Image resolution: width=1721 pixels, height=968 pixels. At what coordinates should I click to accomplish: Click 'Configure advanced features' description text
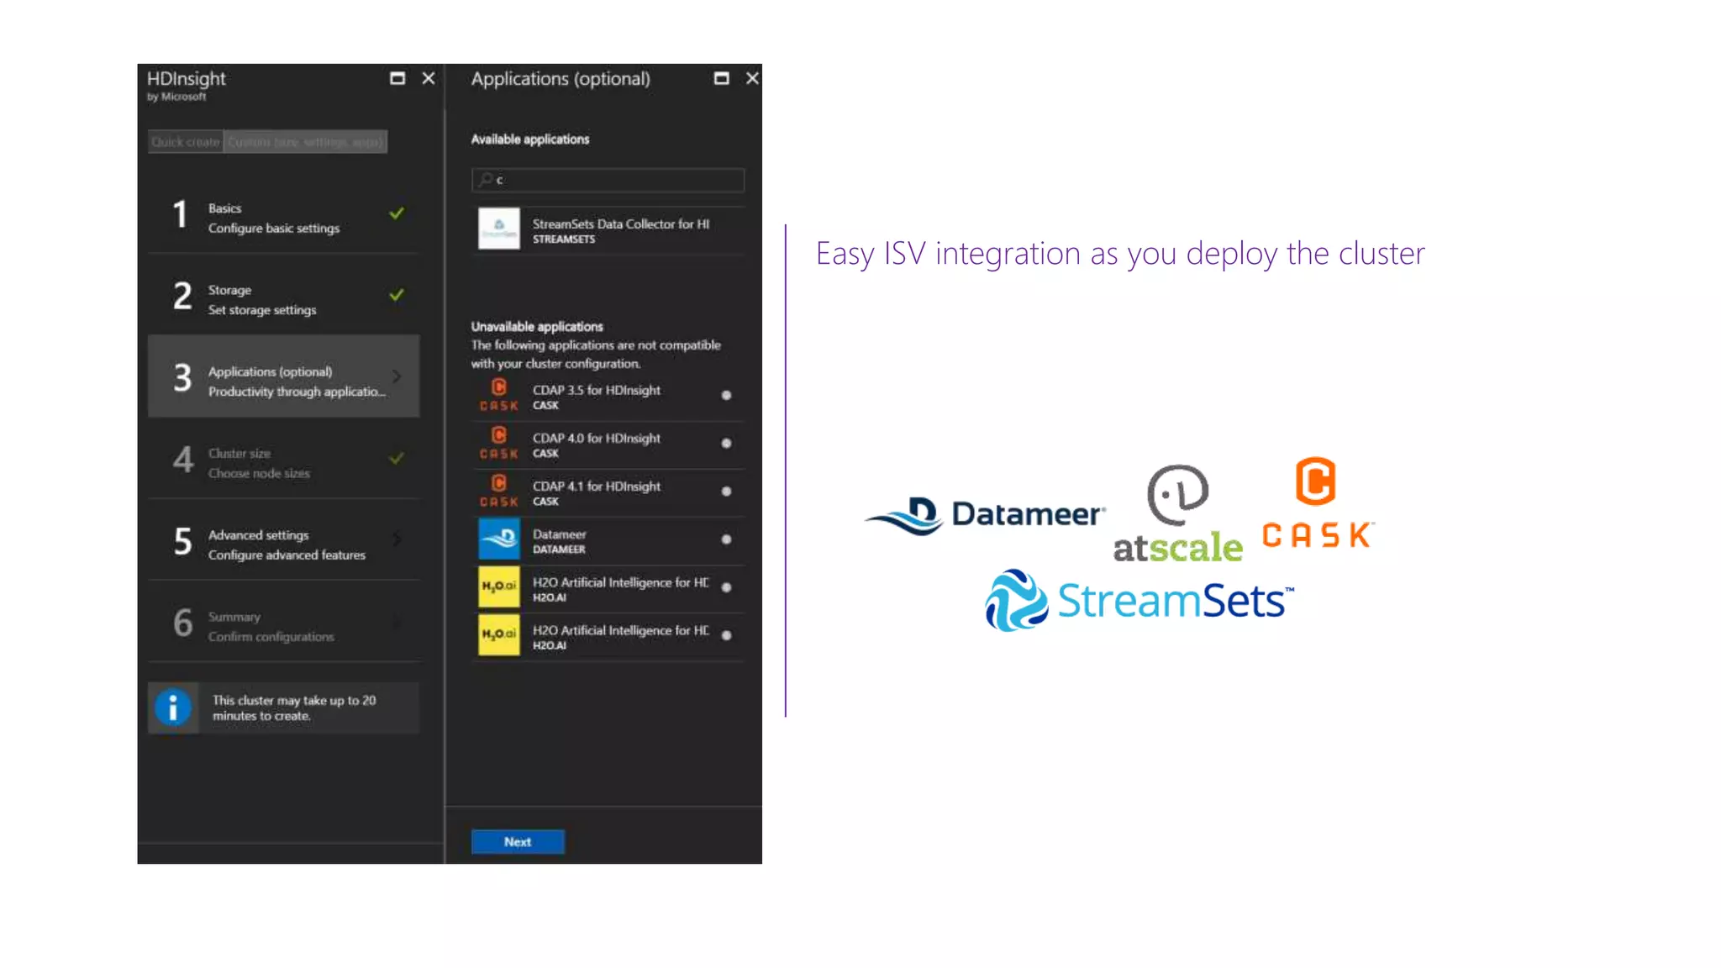(x=287, y=555)
